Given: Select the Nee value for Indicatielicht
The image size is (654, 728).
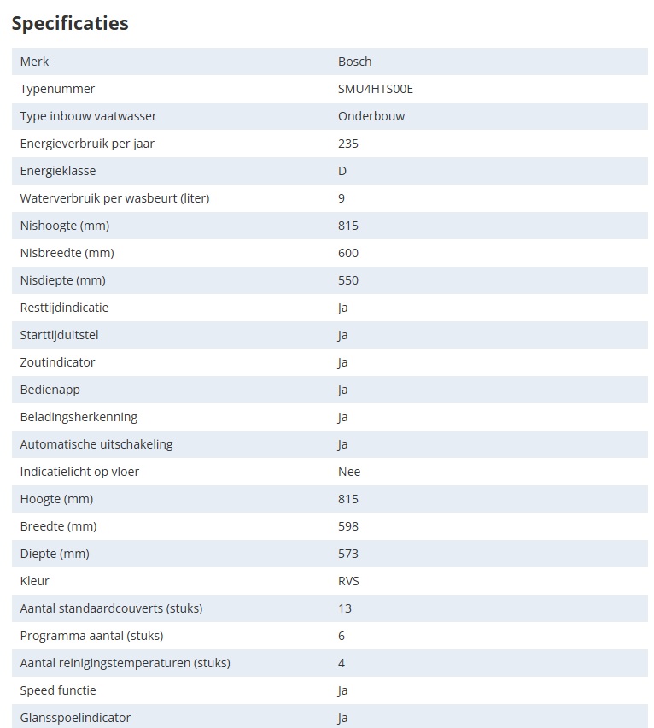Looking at the screenshot, I should tap(349, 472).
